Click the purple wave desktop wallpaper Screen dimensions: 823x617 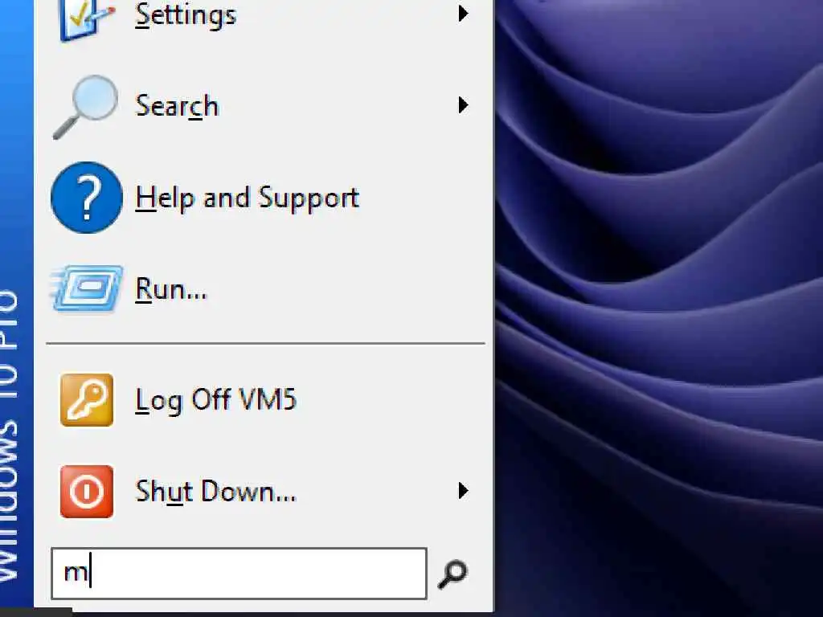[x=659, y=308]
